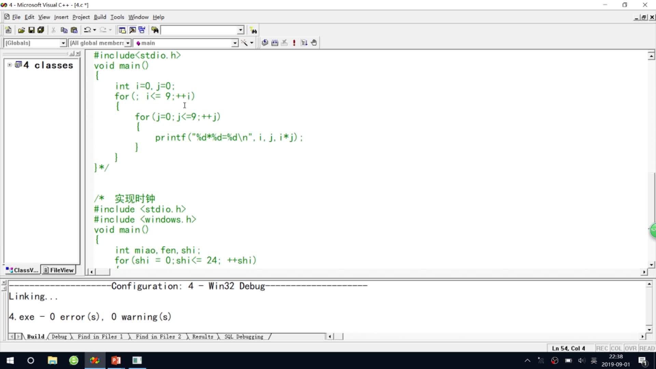Image resolution: width=656 pixels, height=369 pixels.
Task: Switch to Find in Files 1 tab
Action: coord(100,337)
